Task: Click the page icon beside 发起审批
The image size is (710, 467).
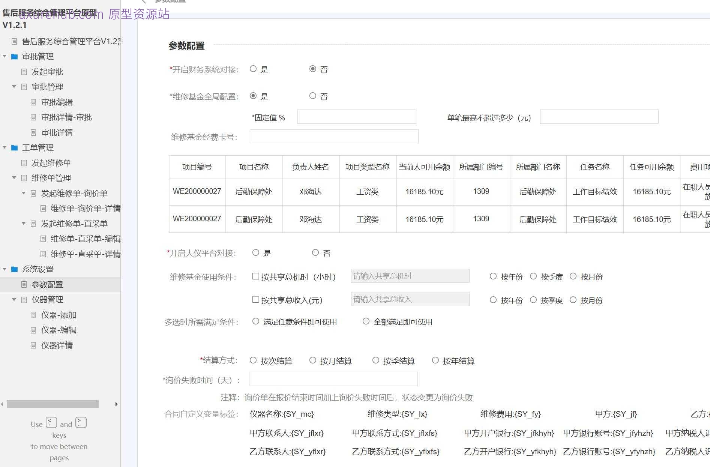Action: [24, 72]
